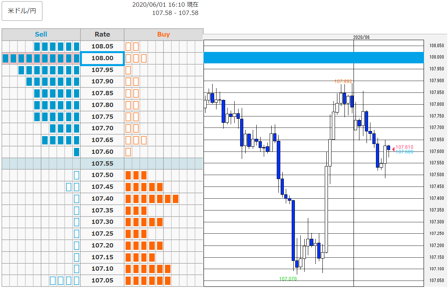Select the 107.30 rate row
This screenshot has width=448, height=288.
102,222
